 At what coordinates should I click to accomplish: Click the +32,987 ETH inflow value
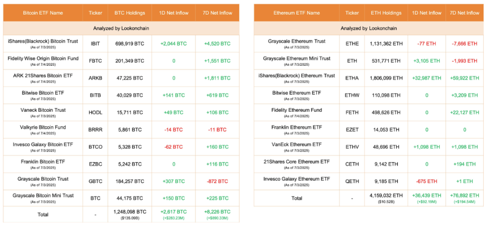(427, 78)
